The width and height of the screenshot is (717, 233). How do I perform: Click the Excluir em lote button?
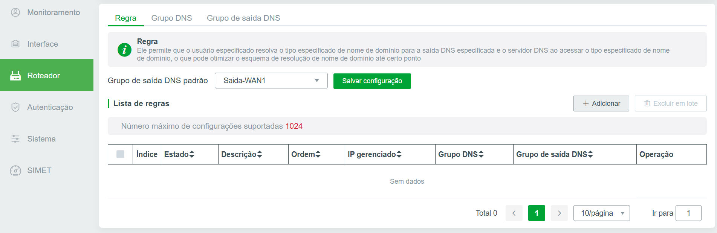point(671,104)
